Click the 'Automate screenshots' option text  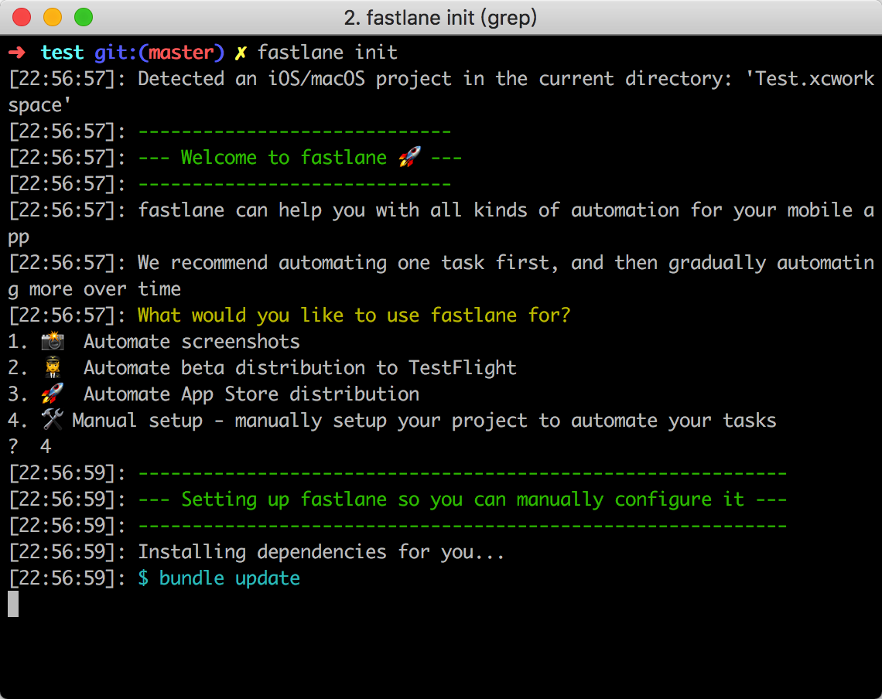click(192, 341)
